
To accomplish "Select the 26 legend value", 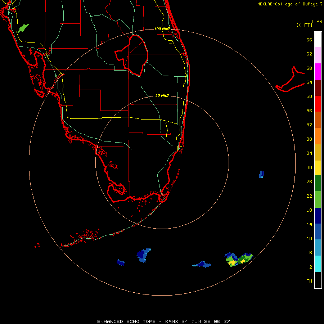I will (309, 182).
